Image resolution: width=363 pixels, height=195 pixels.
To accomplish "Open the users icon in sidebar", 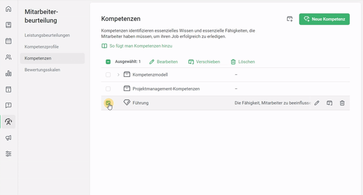I will (x=8, y=57).
